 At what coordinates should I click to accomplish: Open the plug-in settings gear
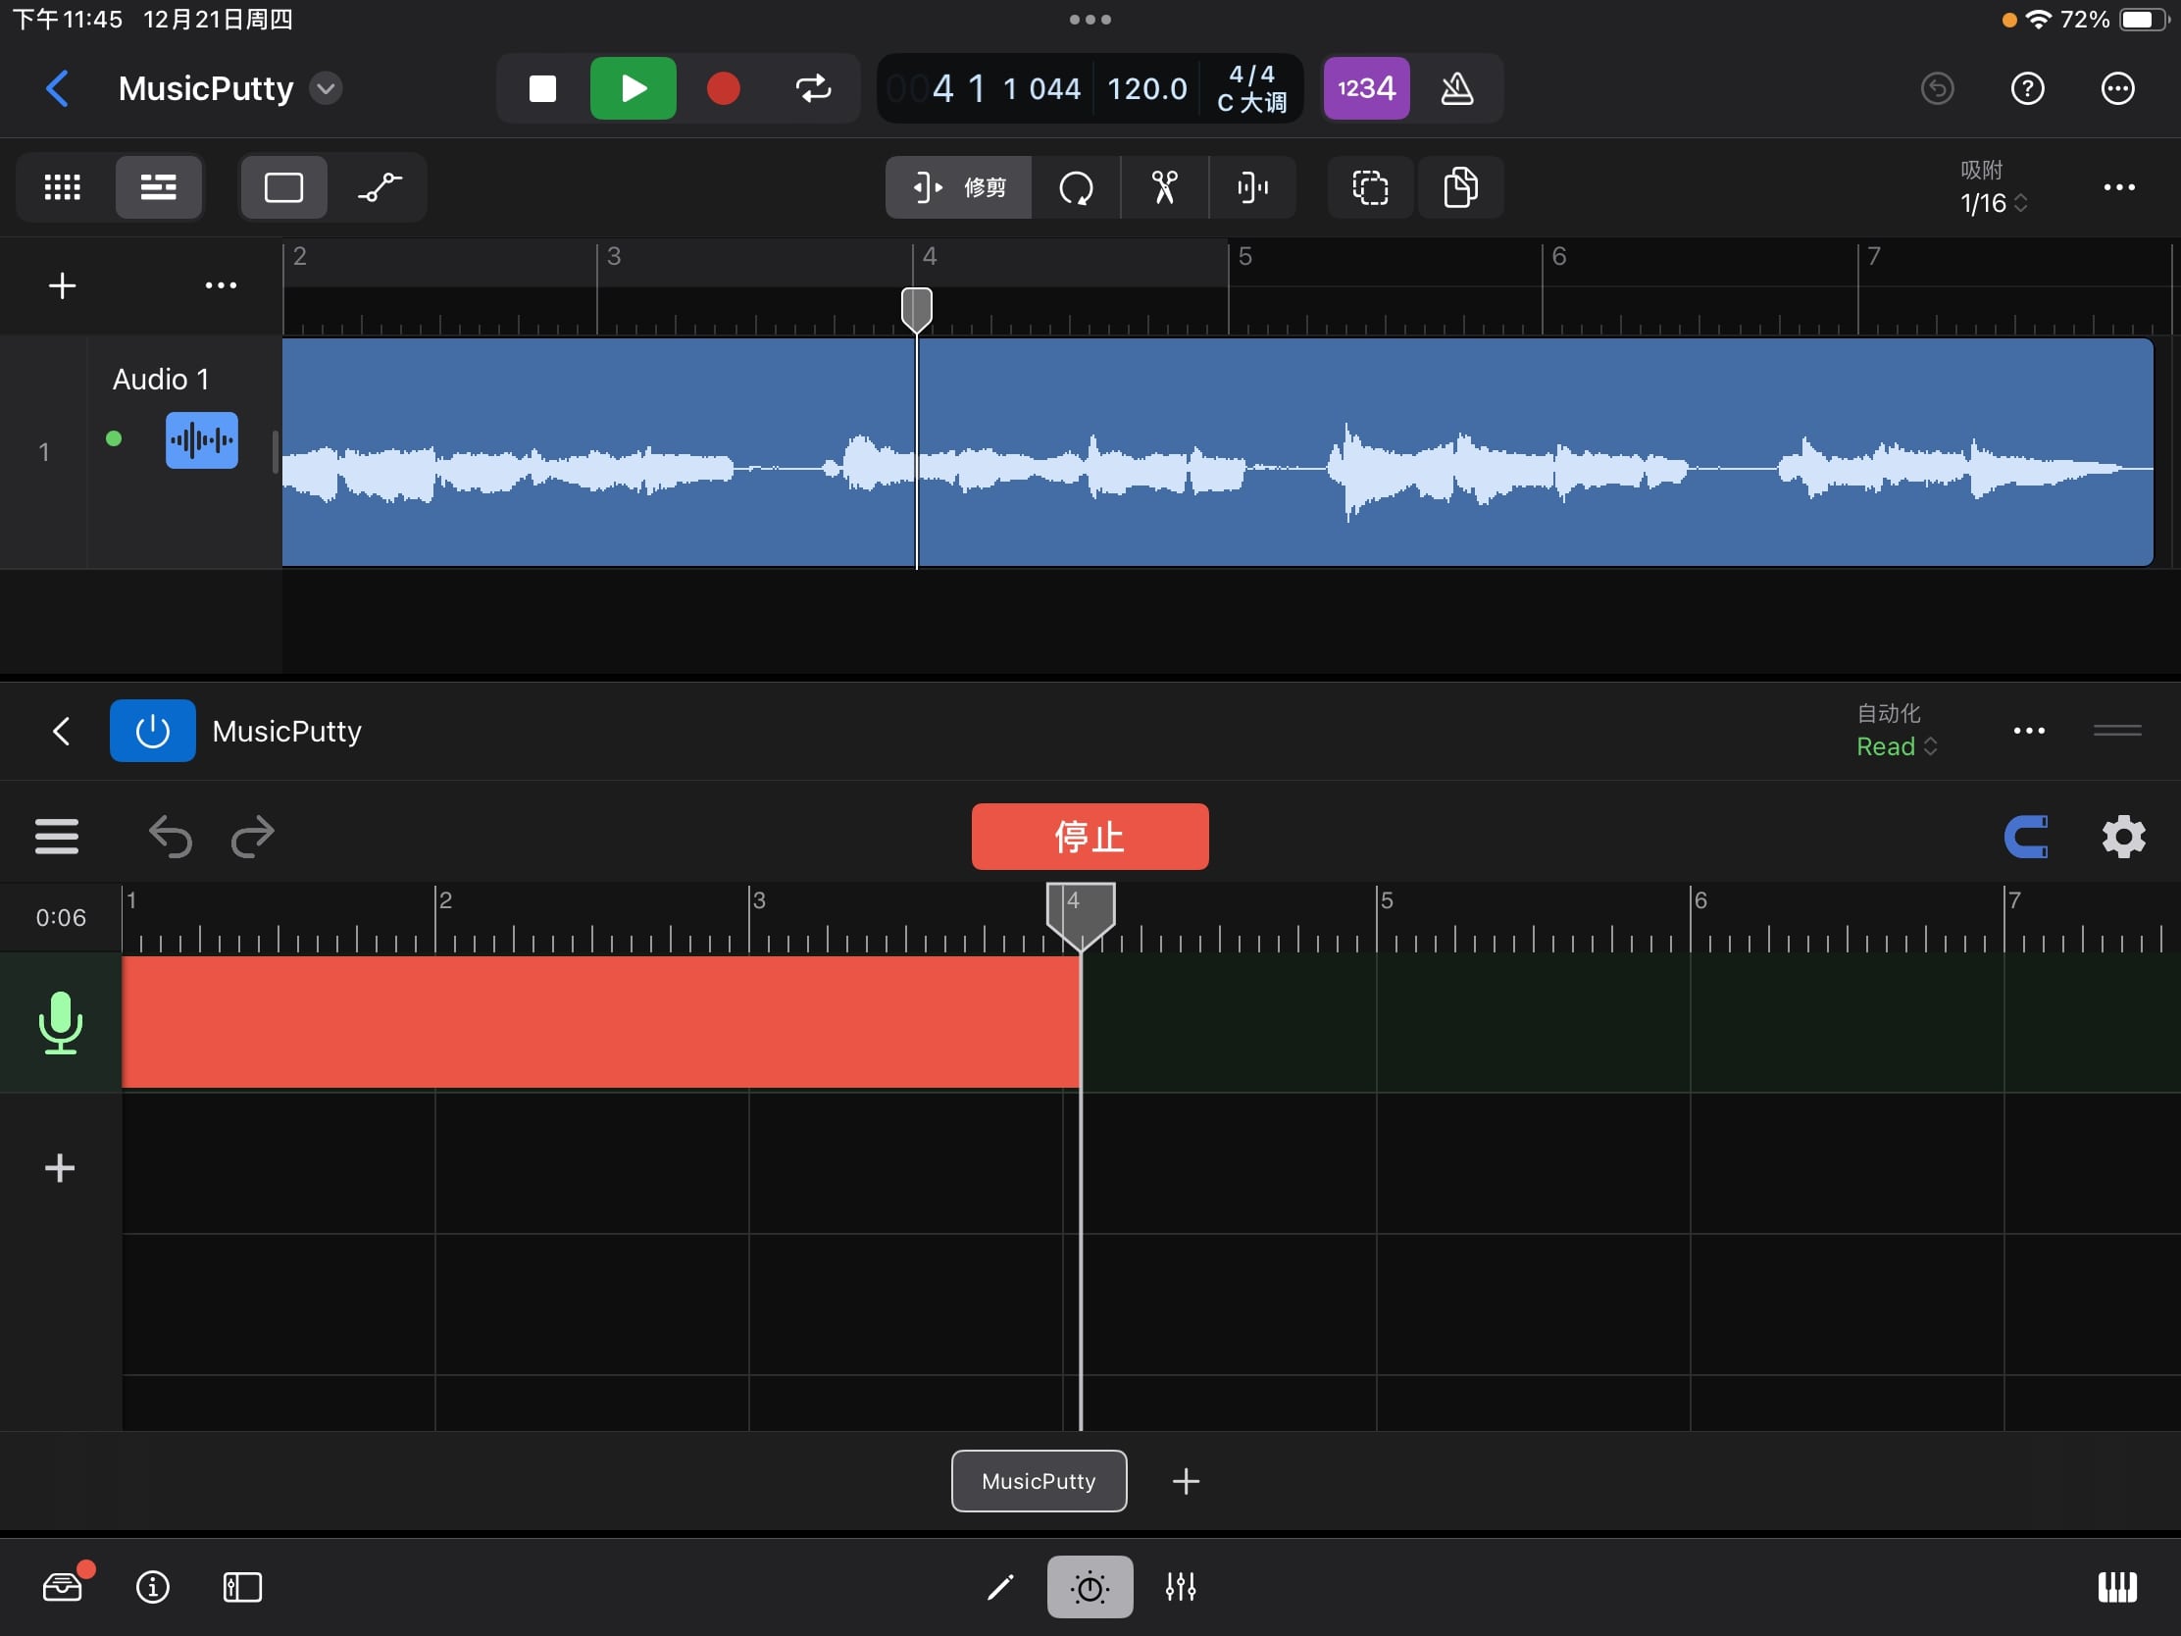click(x=2123, y=837)
